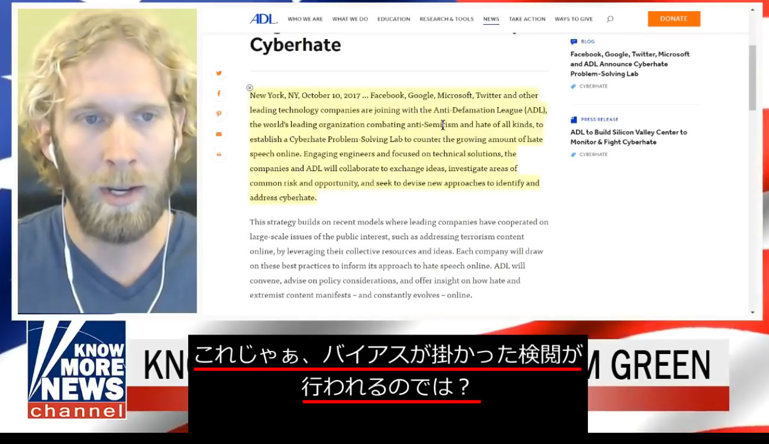The width and height of the screenshot is (769, 444).
Task: Click the presenter webcam video
Action: coord(107,161)
